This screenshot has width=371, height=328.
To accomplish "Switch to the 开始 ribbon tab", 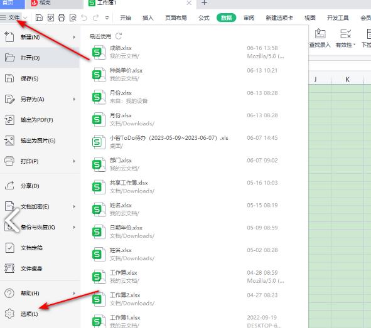I will pyautogui.click(x=126, y=18).
